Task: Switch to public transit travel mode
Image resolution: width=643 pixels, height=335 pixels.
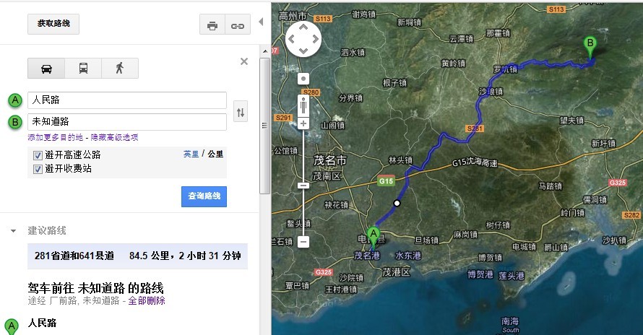Action: (83, 69)
